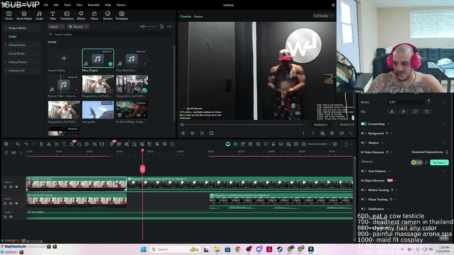Switch to the Source preview tab

pyautogui.click(x=198, y=16)
